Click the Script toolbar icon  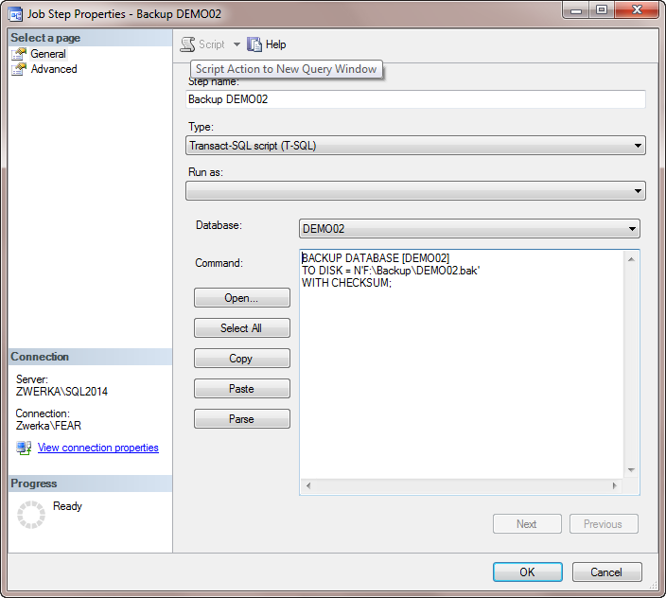tap(187, 44)
